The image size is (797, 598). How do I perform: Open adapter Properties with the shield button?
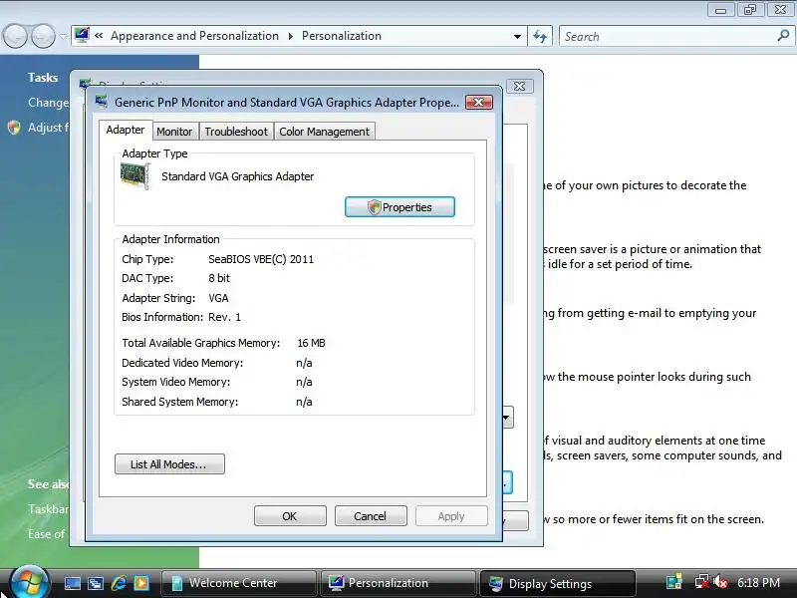399,207
